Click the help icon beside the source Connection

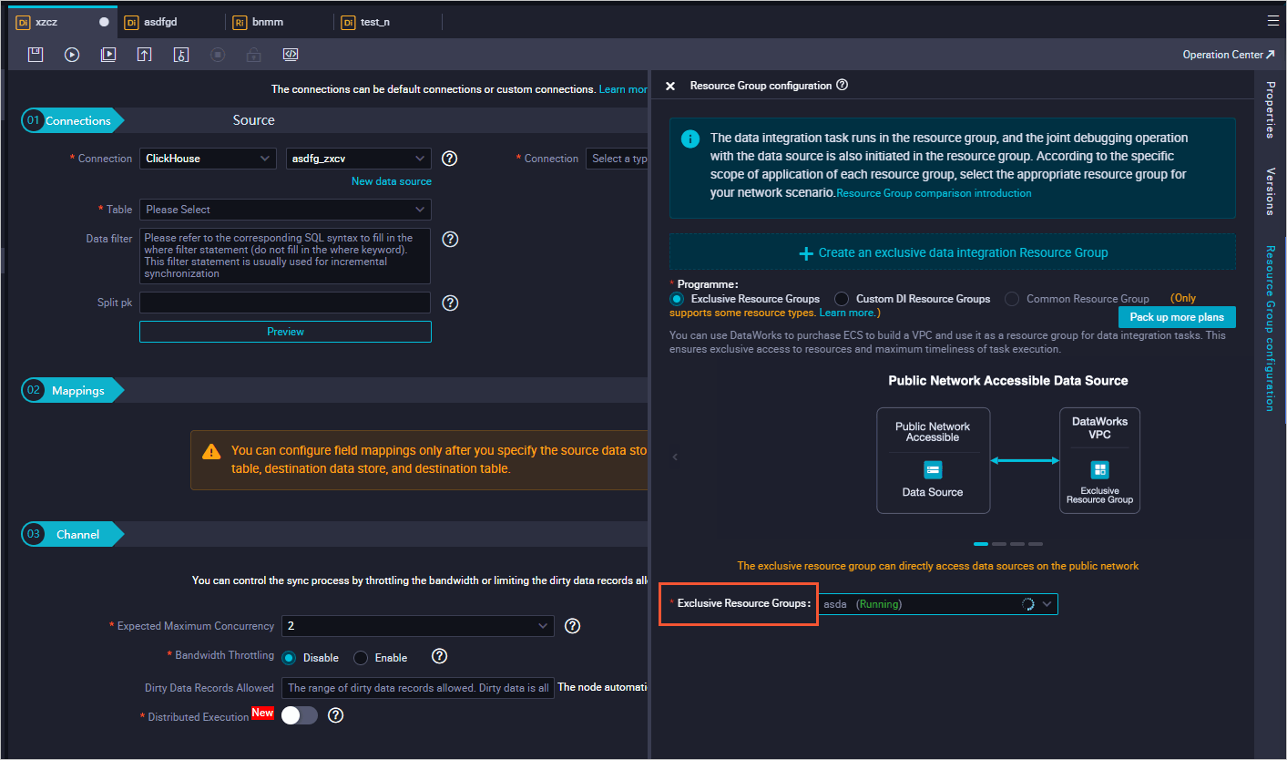[449, 159]
